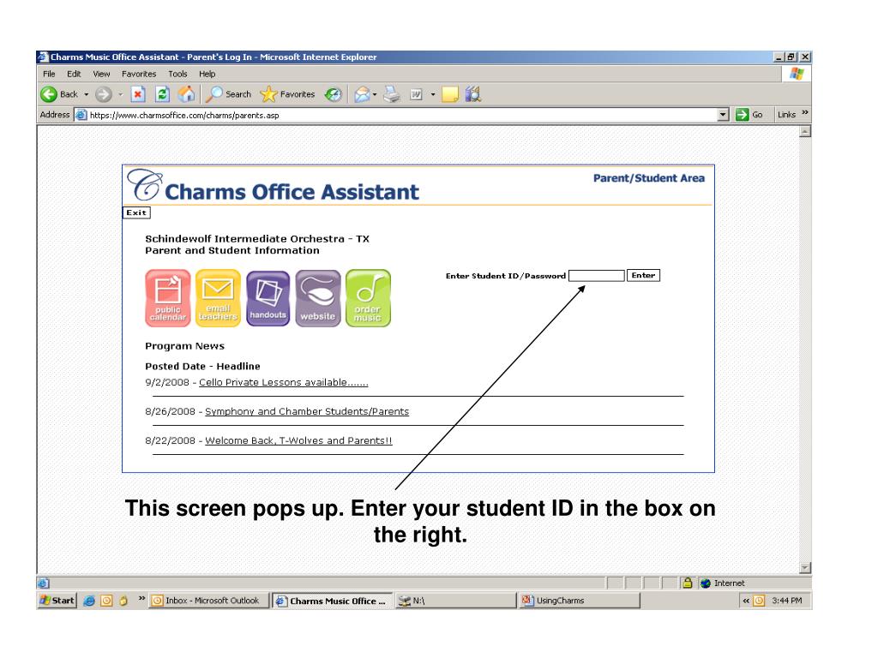Switch to Inbox - Microsoft Outlook taskbar item
Image resolution: width=878 pixels, height=658 pixels.
coord(209,601)
